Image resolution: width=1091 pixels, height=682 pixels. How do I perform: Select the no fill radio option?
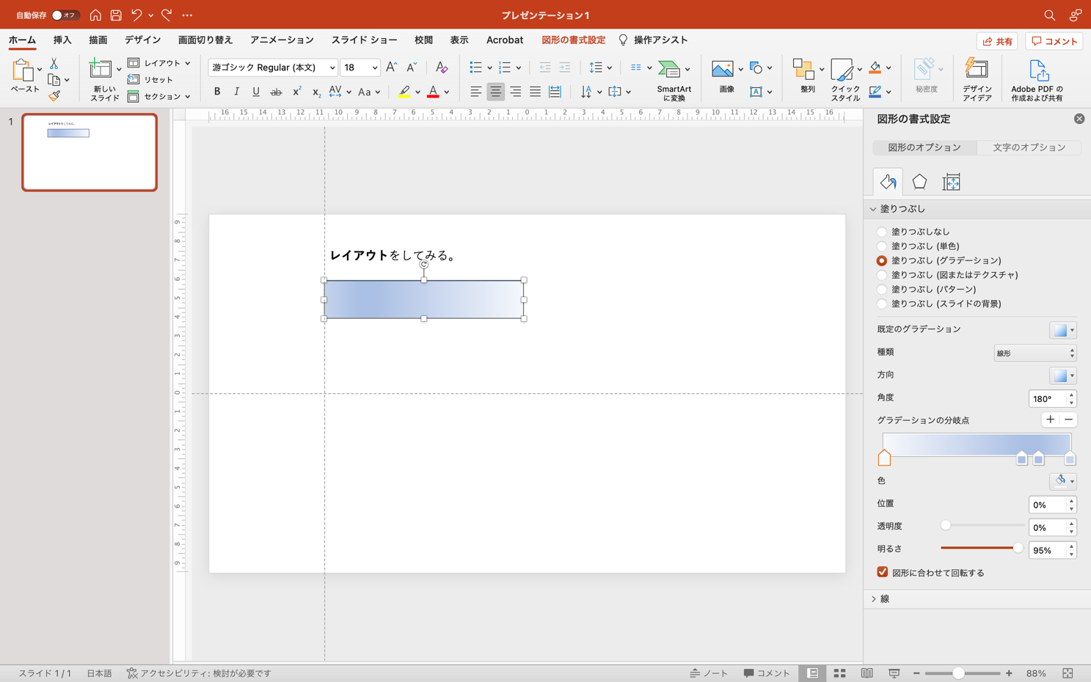point(882,232)
